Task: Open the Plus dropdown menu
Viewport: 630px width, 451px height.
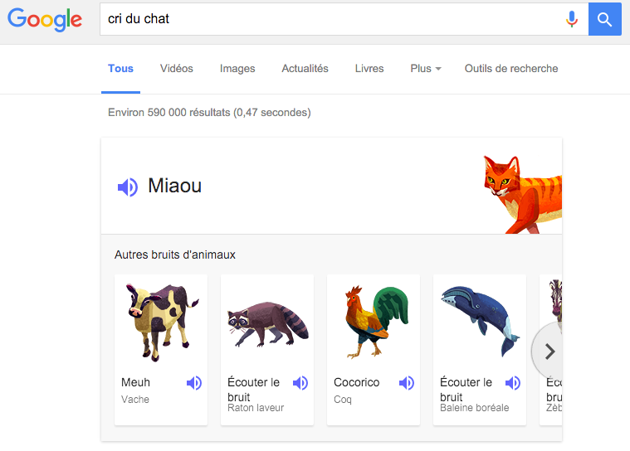Action: point(426,69)
